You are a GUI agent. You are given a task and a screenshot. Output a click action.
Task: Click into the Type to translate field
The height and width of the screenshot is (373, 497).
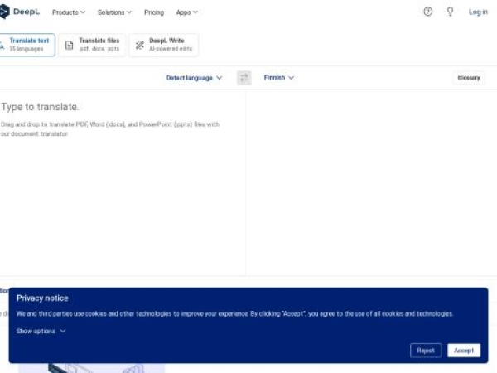coord(123,182)
